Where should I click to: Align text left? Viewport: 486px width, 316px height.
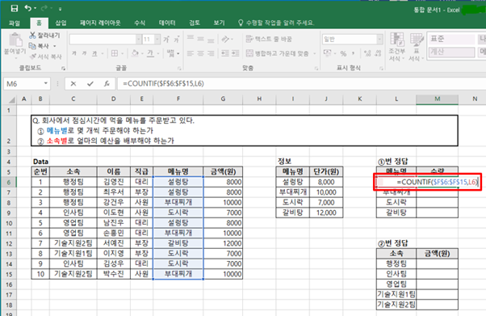coord(191,53)
